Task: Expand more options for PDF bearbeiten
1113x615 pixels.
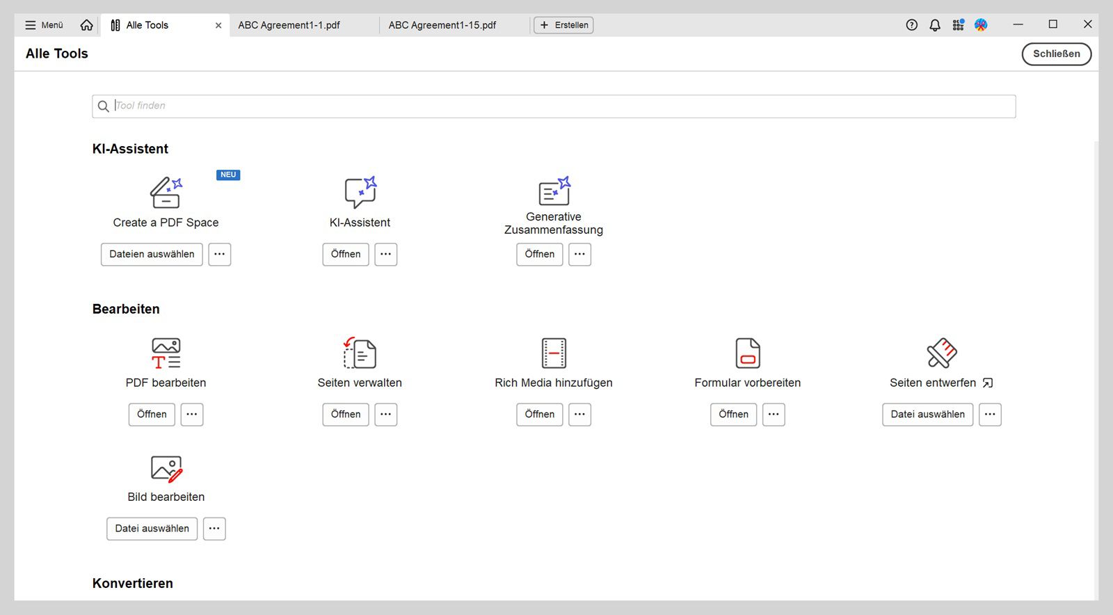Action: click(192, 415)
